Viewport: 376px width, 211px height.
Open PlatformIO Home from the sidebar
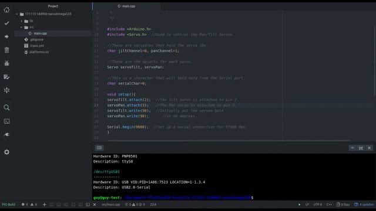tap(6, 9)
